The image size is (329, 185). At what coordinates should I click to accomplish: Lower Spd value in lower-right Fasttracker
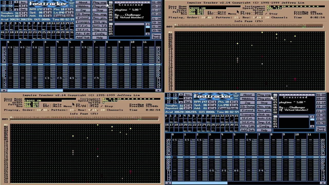(214, 105)
